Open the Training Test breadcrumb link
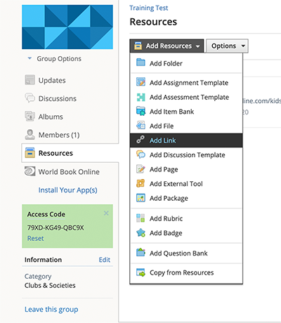 (x=149, y=8)
